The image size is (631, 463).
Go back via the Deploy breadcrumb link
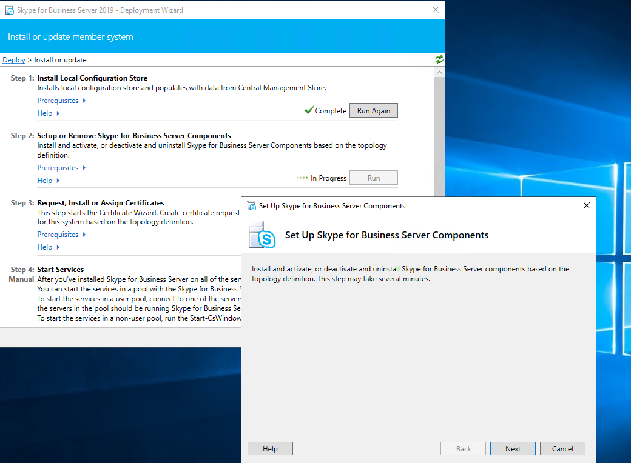click(14, 60)
